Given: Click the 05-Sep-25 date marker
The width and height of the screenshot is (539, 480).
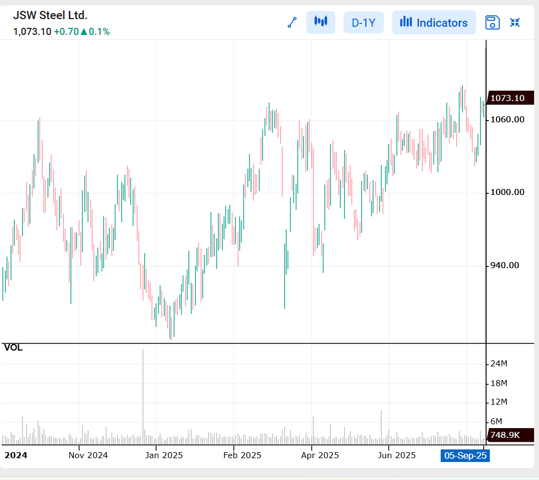Looking at the screenshot, I should [x=465, y=455].
